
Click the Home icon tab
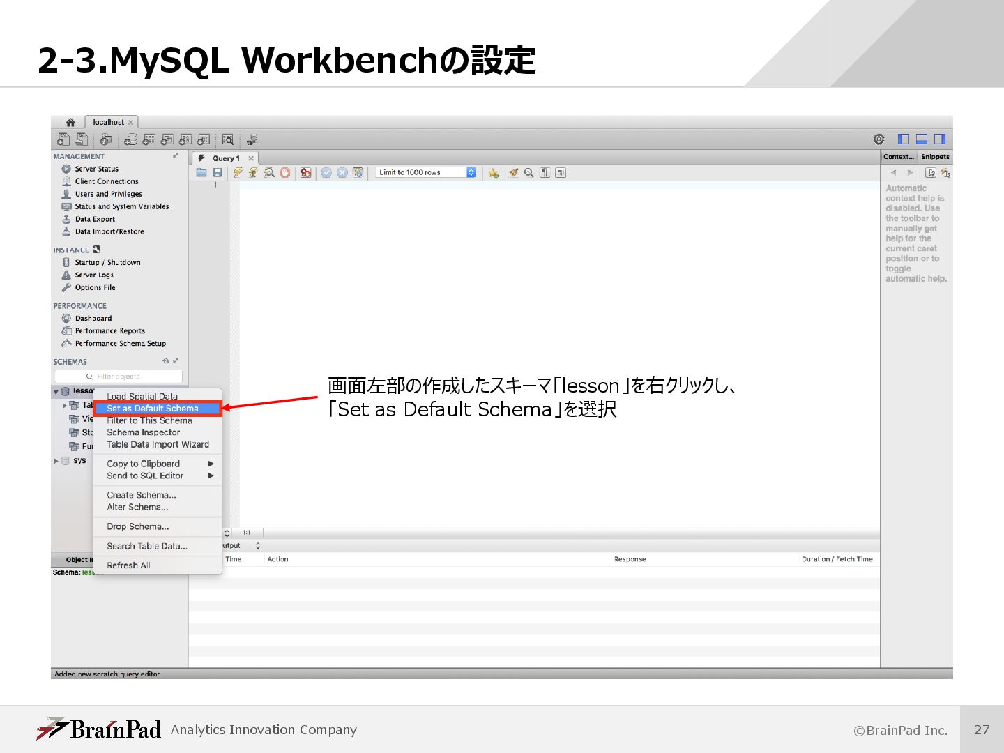tap(70, 122)
